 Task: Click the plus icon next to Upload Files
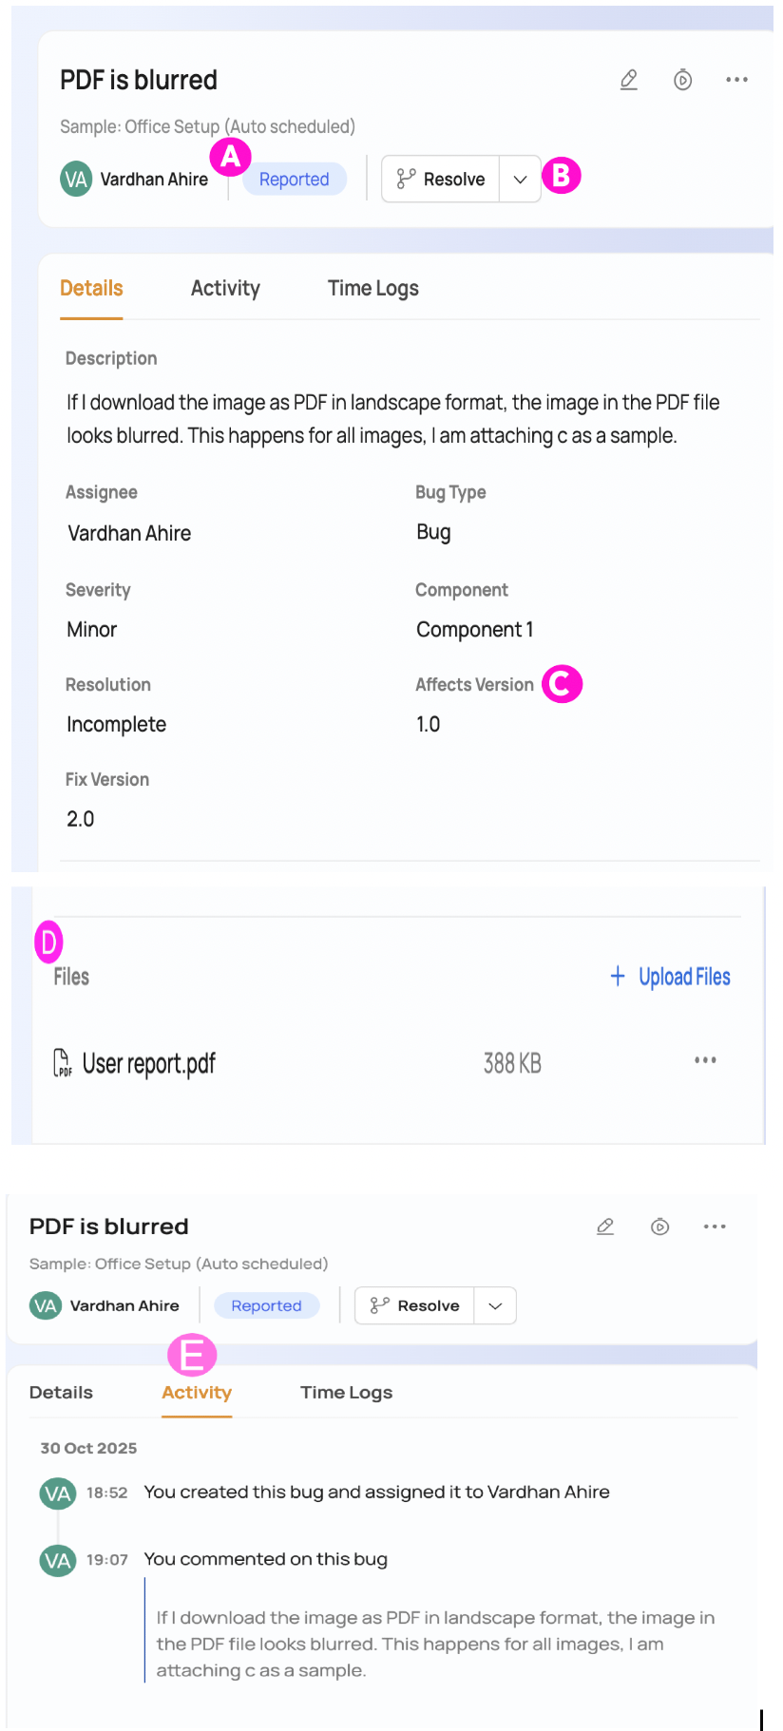(x=618, y=977)
